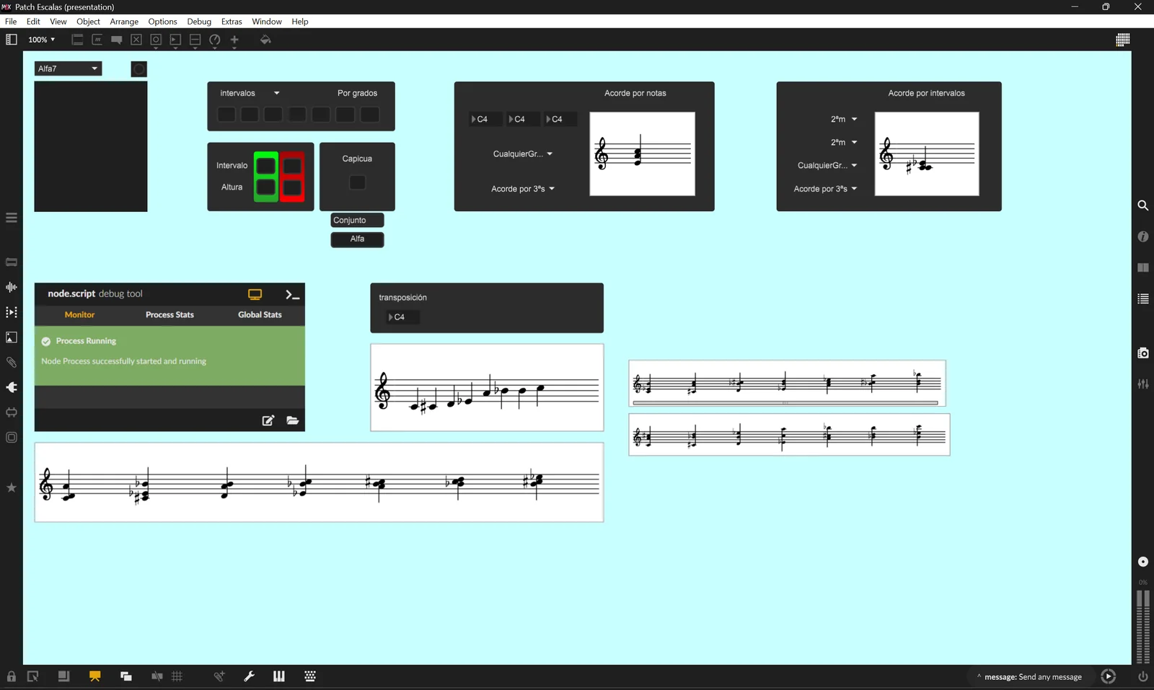Screen dimensions: 1154x690
Task: Open the mixer sliders icon in right sidebar
Action: click(x=1142, y=384)
